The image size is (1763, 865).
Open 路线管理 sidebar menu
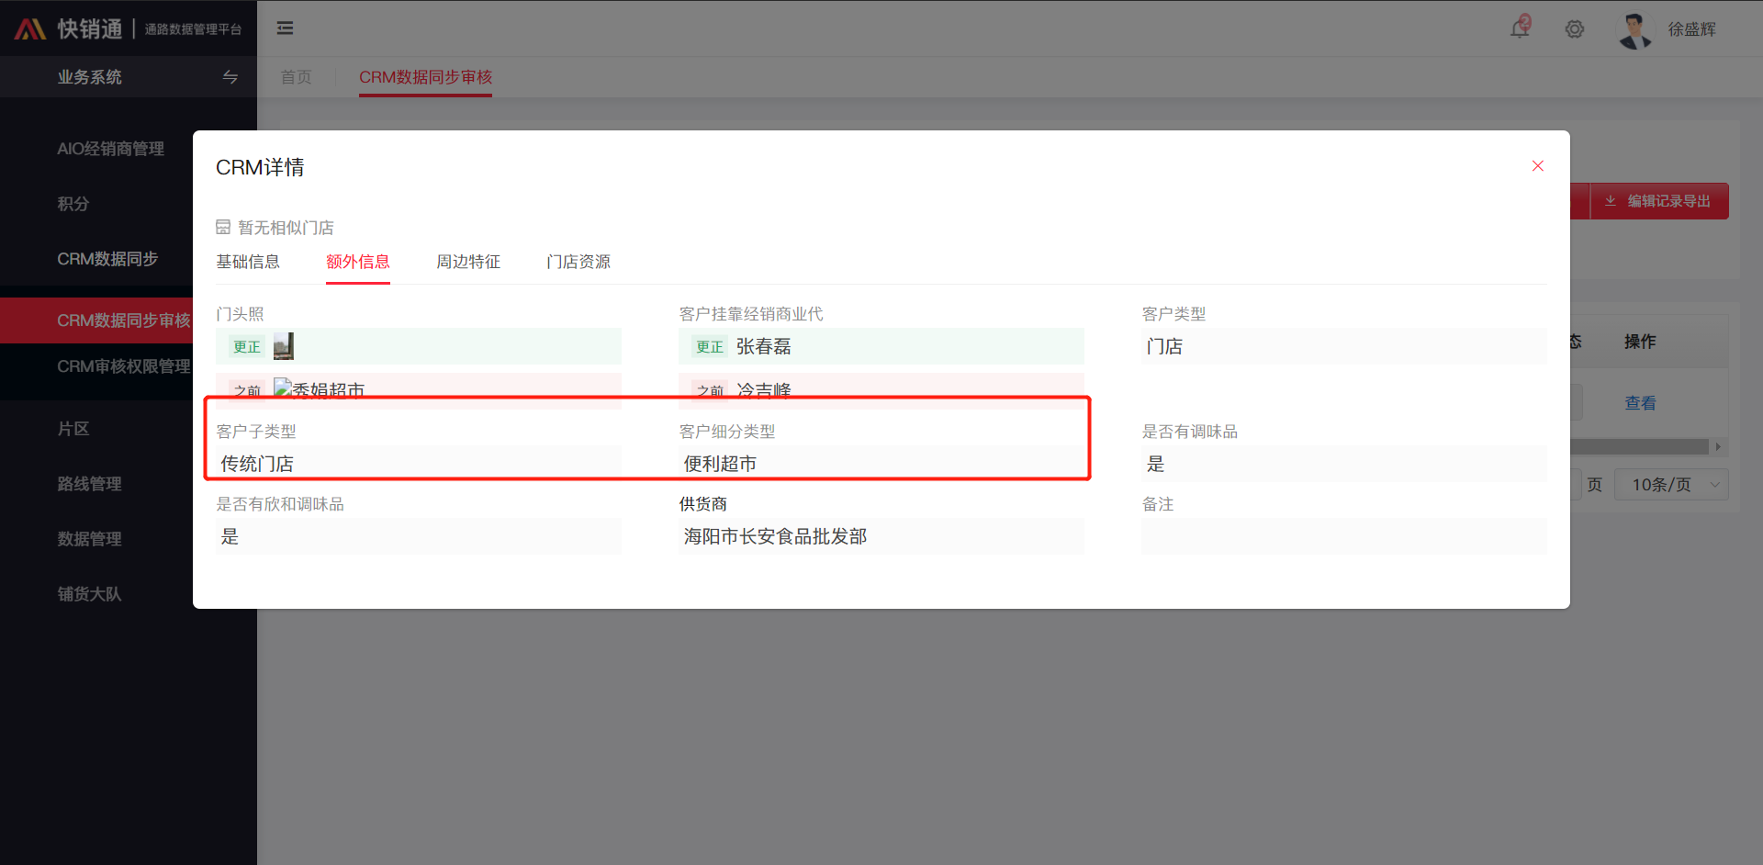coord(89,484)
